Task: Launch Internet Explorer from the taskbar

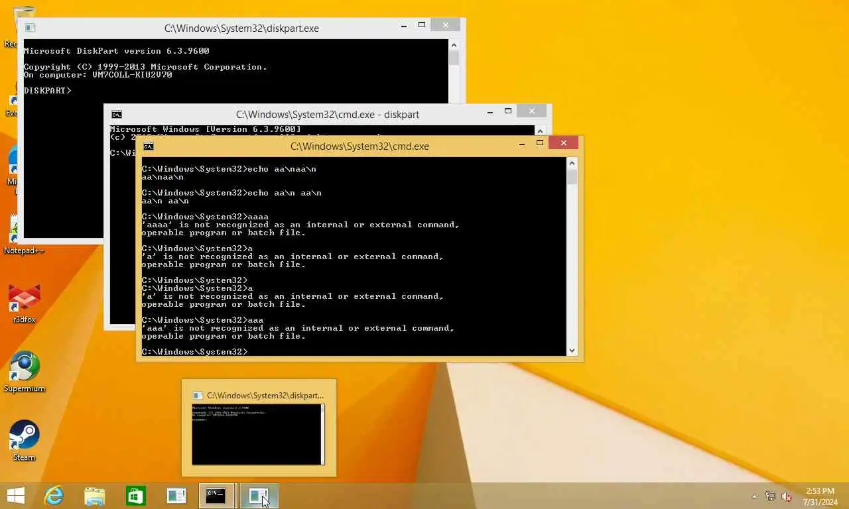Action: [54, 495]
